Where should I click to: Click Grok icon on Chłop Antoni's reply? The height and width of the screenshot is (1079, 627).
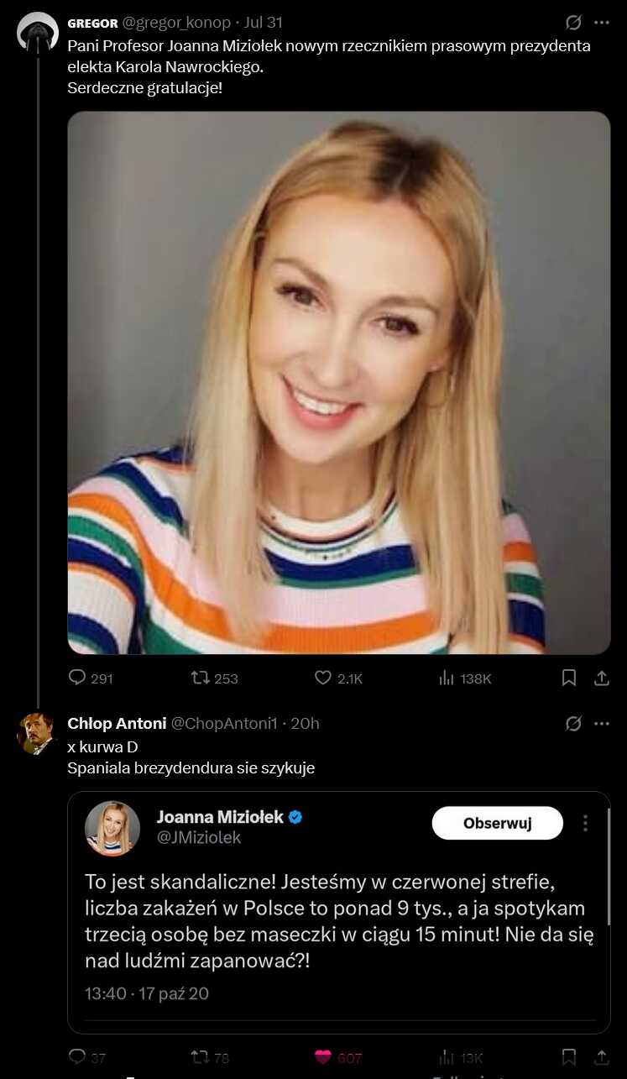click(573, 723)
